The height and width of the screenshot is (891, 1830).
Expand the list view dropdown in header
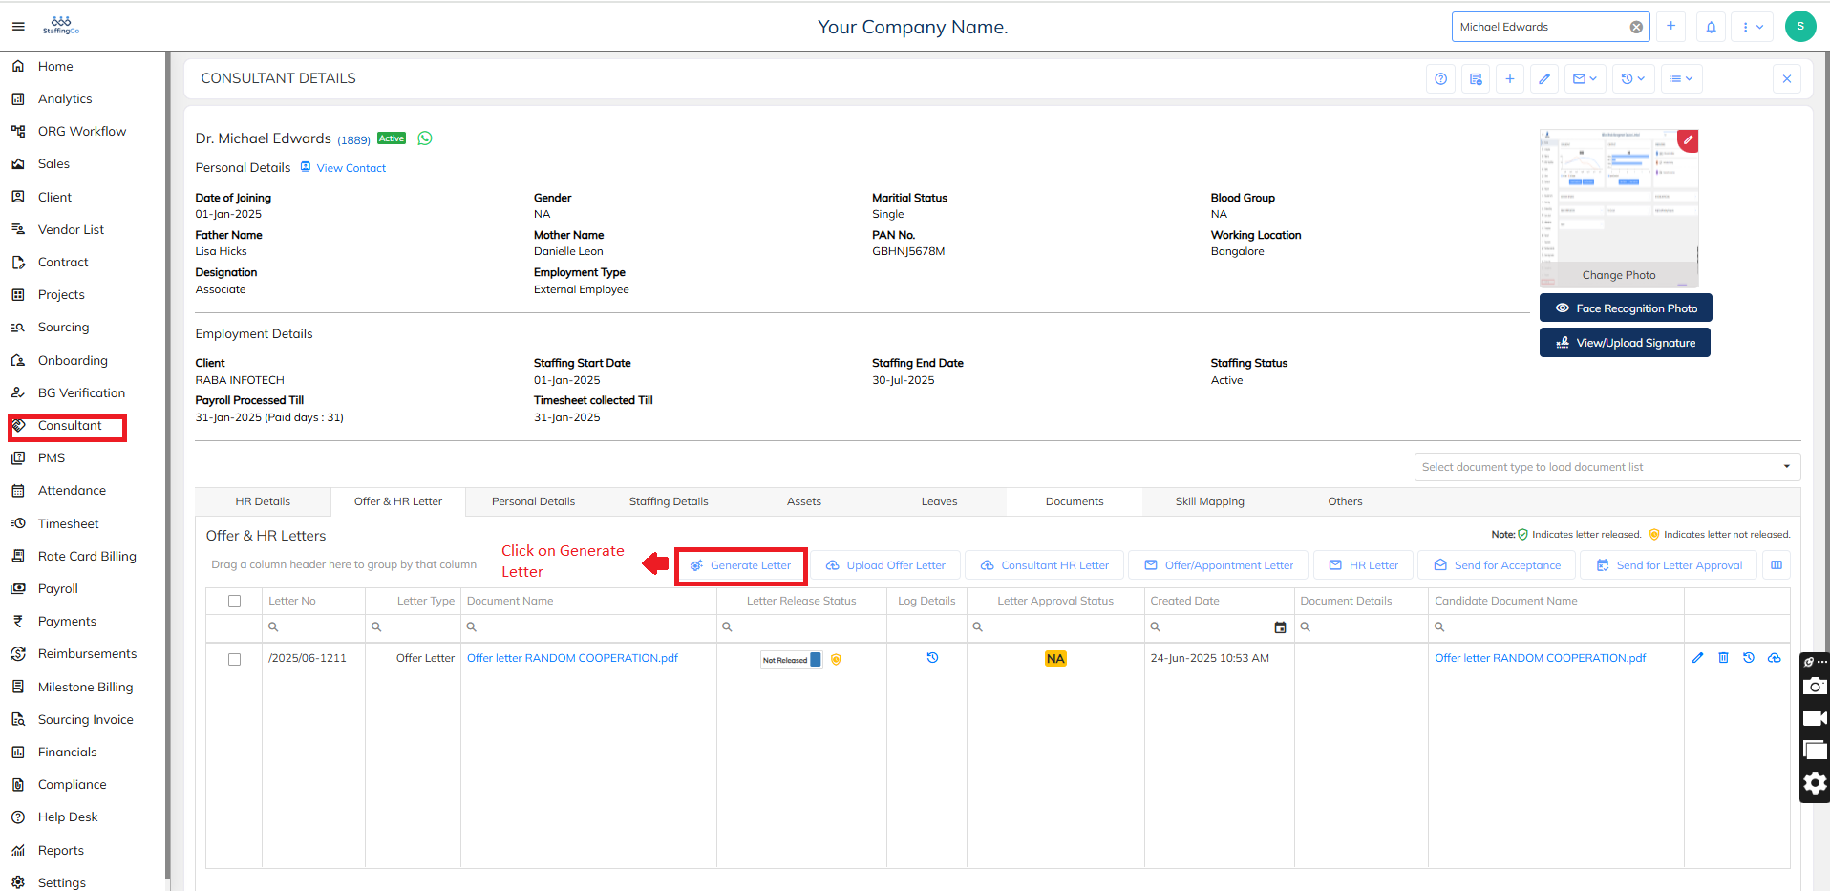coord(1681,79)
